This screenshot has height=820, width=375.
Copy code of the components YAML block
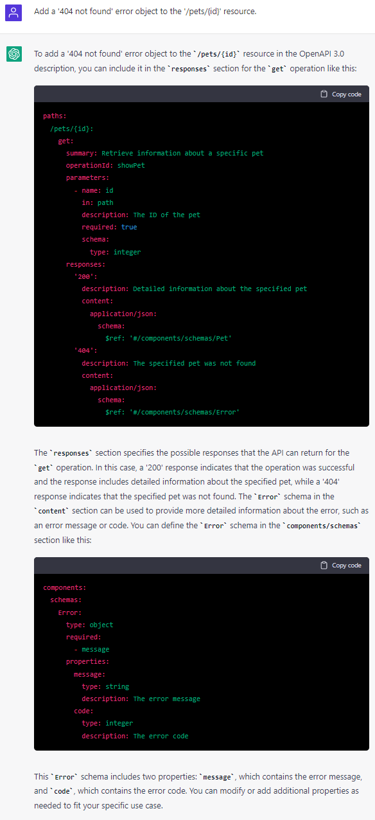click(x=341, y=566)
